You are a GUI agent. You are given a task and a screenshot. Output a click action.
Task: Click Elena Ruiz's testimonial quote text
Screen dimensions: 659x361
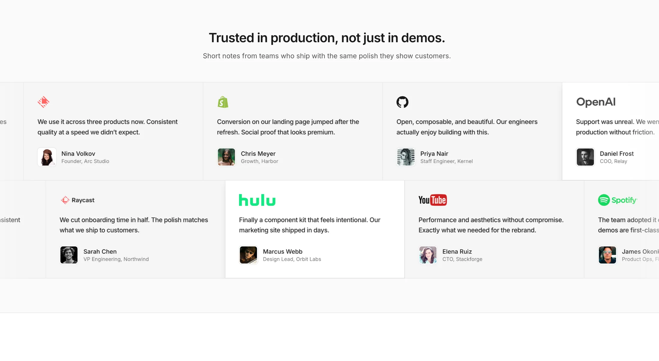491,225
